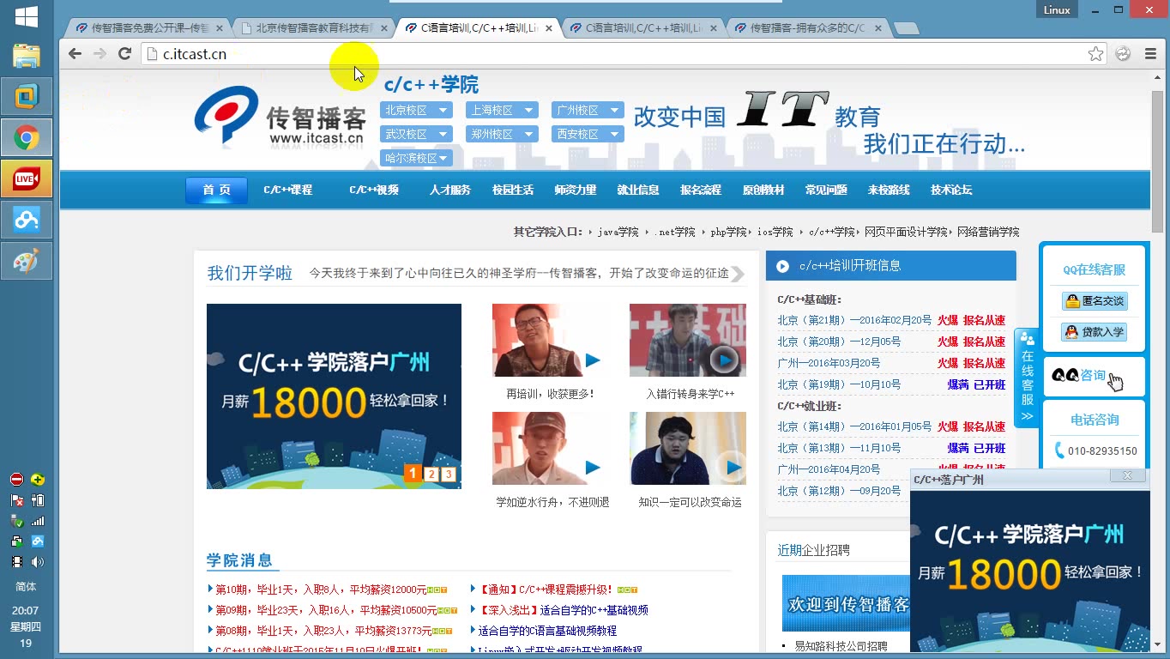Close the C/C++落户广州 popup
The height and width of the screenshot is (659, 1170).
click(x=1127, y=475)
